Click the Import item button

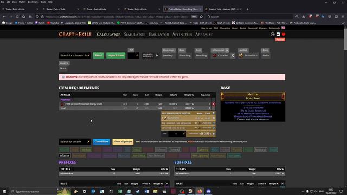115,55
